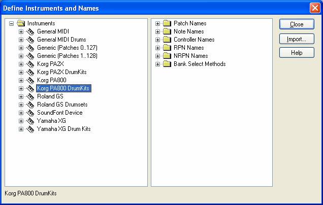The height and width of the screenshot is (205, 323).
Task: Select the Yamaha XG Drum Kits label
Action: pos(63,129)
